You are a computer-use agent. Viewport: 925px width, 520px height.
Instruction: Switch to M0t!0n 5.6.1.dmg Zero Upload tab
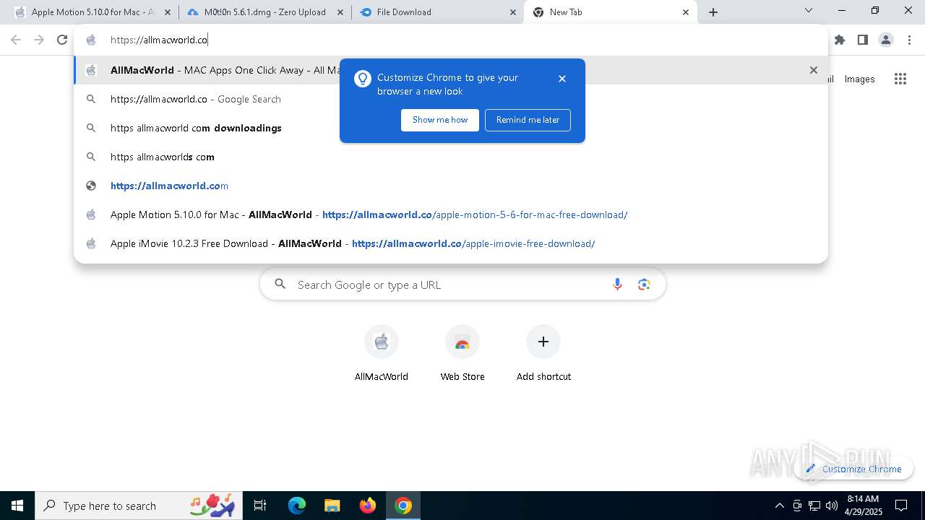pyautogui.click(x=264, y=12)
